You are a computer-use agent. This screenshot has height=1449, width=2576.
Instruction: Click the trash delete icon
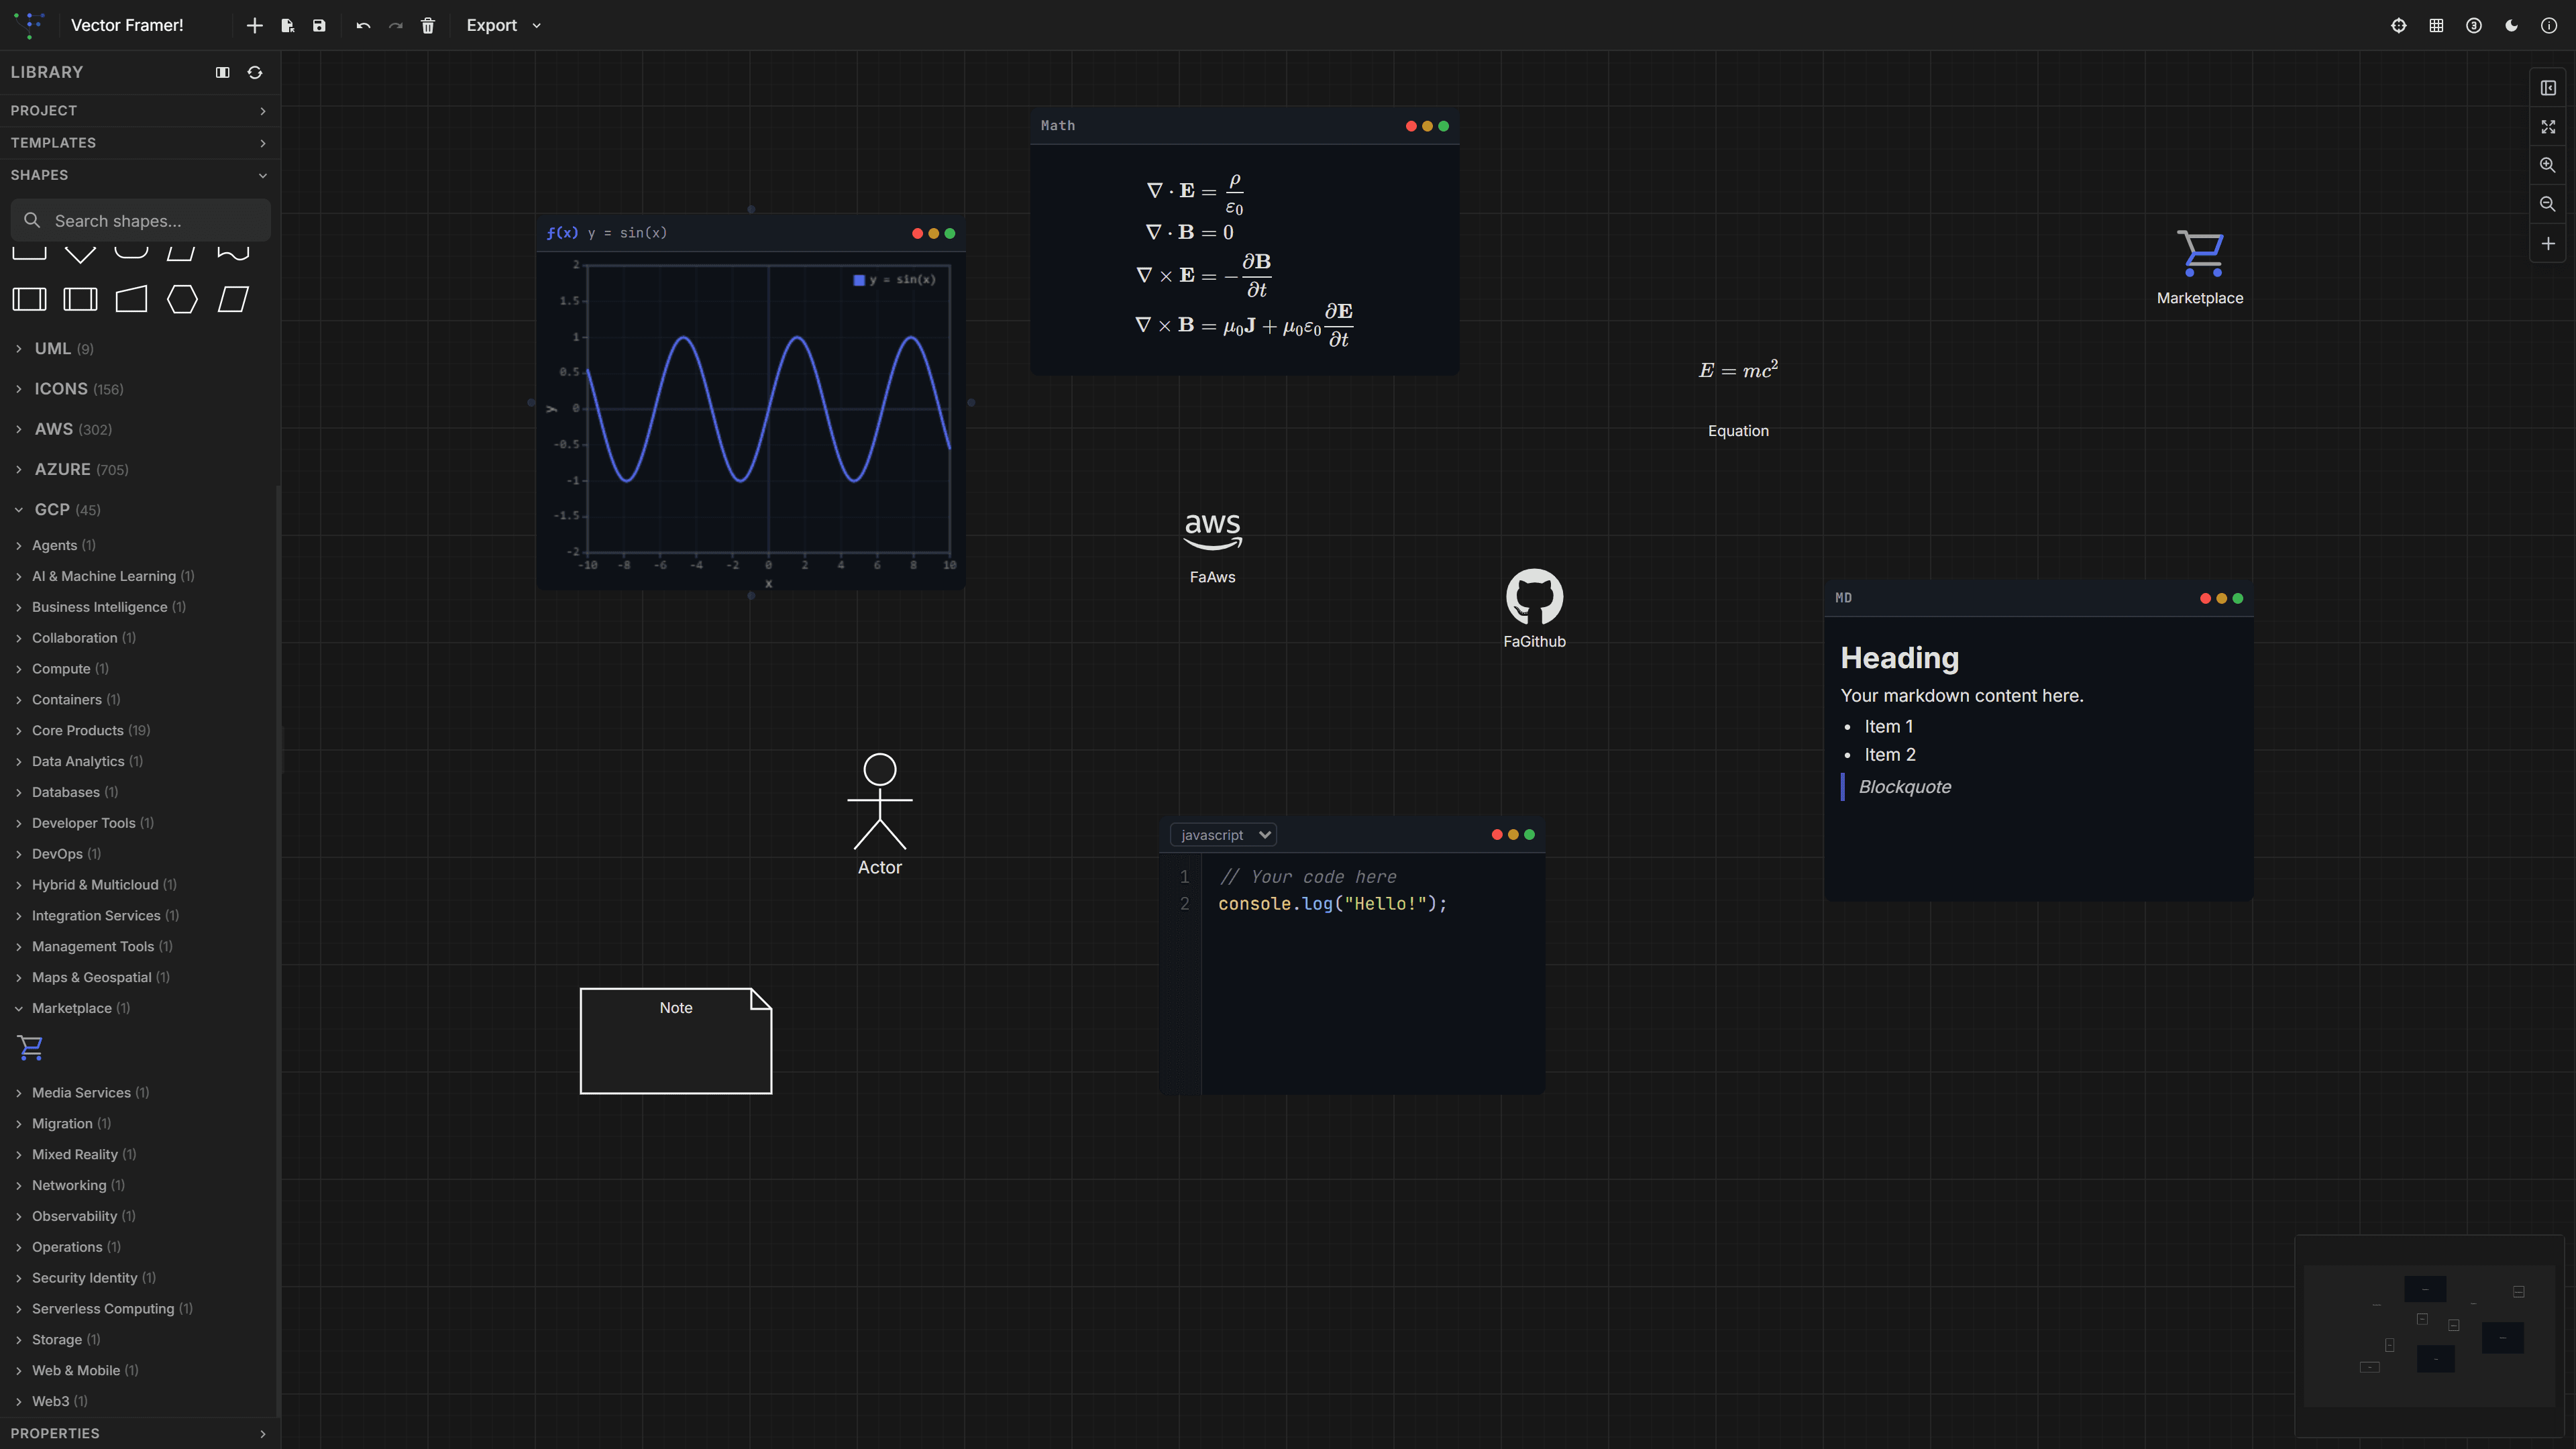click(428, 26)
